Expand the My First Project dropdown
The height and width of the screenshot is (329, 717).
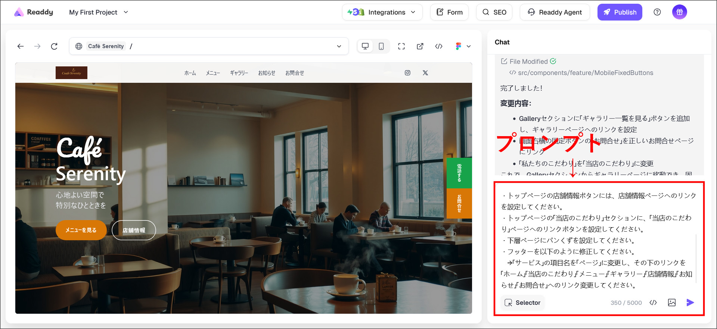click(99, 12)
